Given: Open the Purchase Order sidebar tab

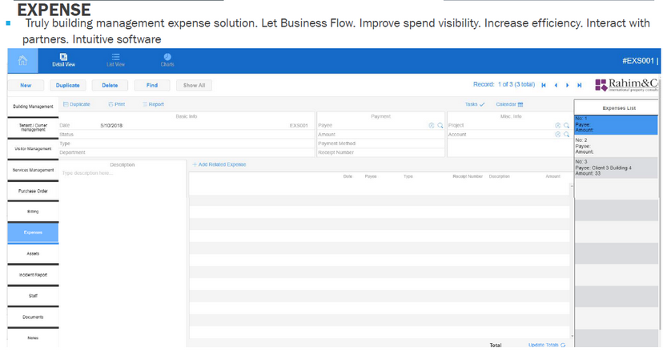Looking at the screenshot, I should click(x=33, y=191).
